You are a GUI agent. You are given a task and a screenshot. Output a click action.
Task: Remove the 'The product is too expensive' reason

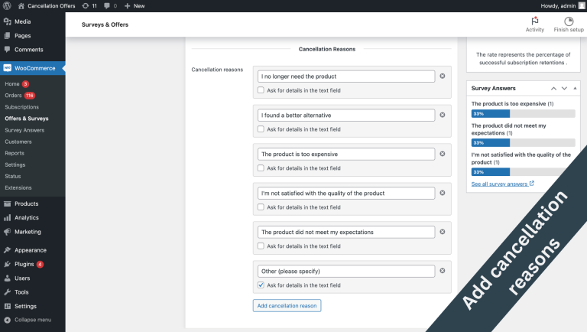click(x=442, y=154)
